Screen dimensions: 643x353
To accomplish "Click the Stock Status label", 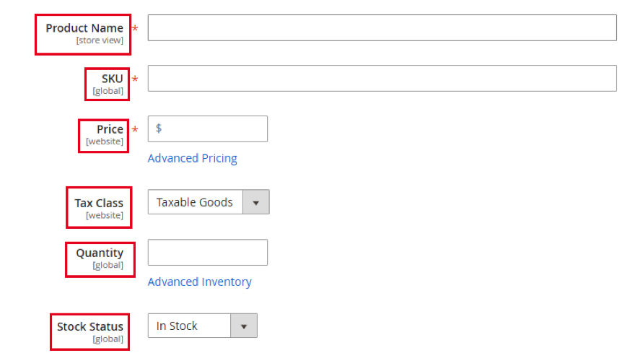I will [89, 327].
